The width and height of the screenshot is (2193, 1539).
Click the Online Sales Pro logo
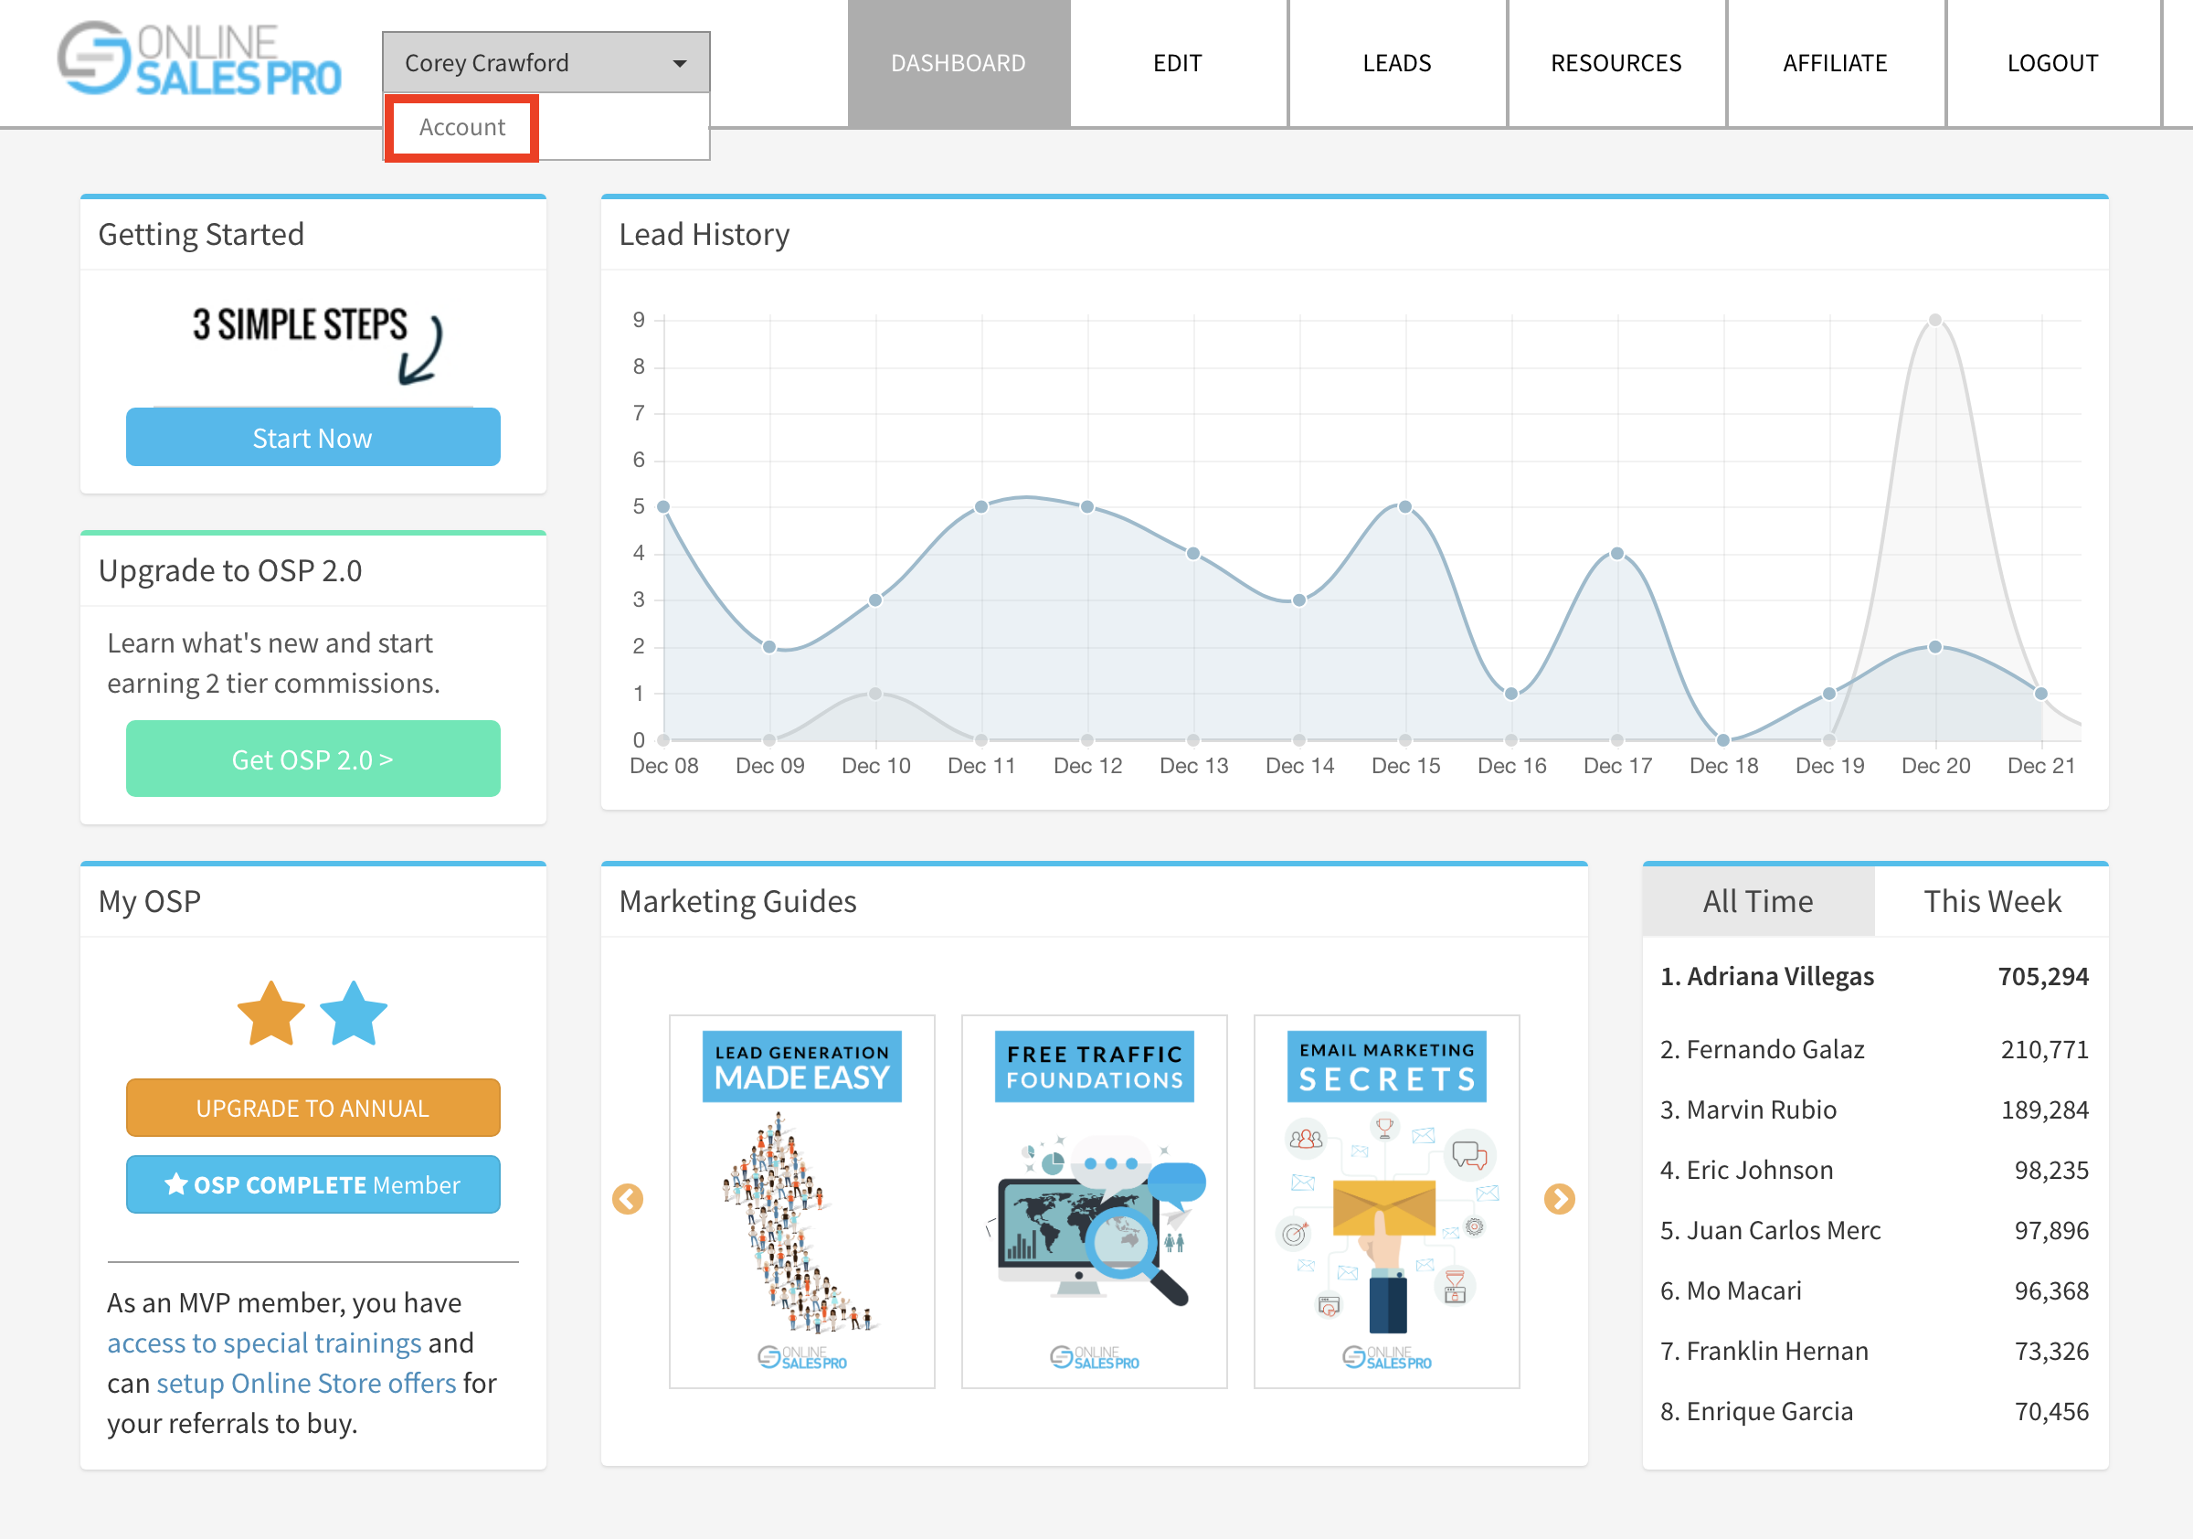point(198,60)
